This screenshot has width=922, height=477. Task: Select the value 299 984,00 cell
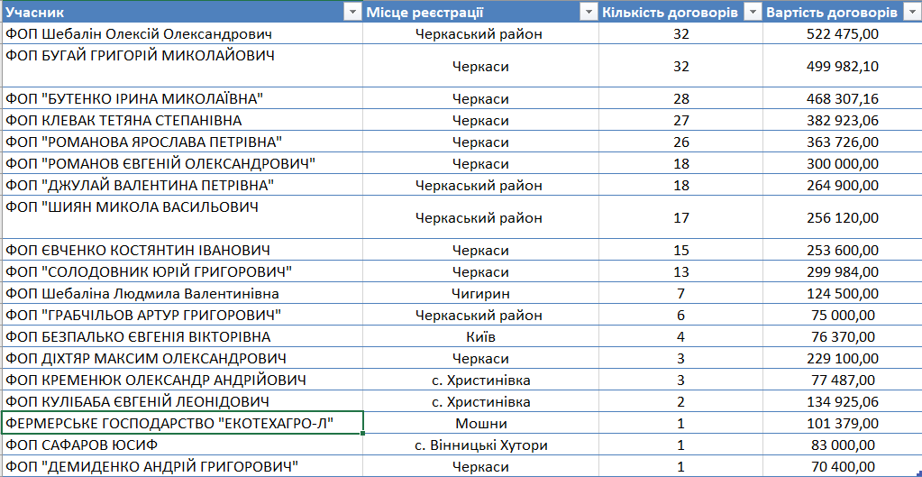click(x=843, y=271)
